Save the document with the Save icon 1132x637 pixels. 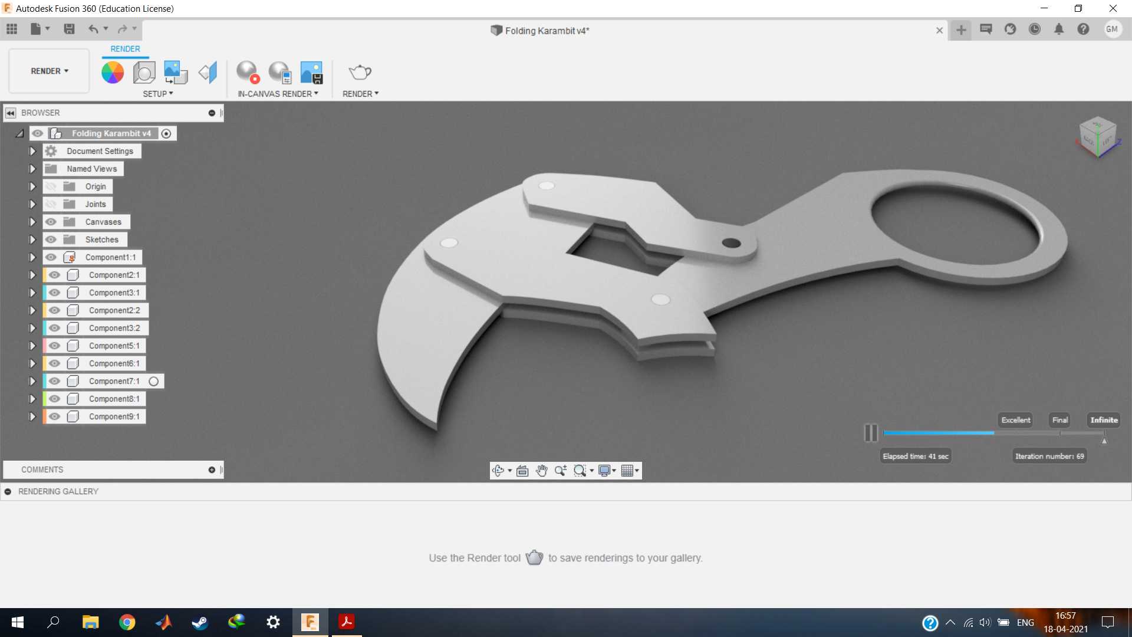click(69, 29)
